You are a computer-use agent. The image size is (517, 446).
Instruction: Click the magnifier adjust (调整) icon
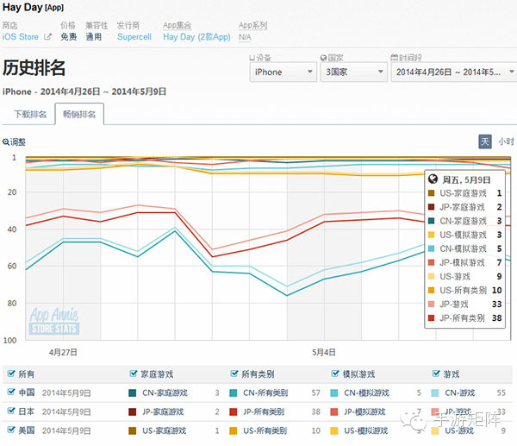click(x=6, y=142)
